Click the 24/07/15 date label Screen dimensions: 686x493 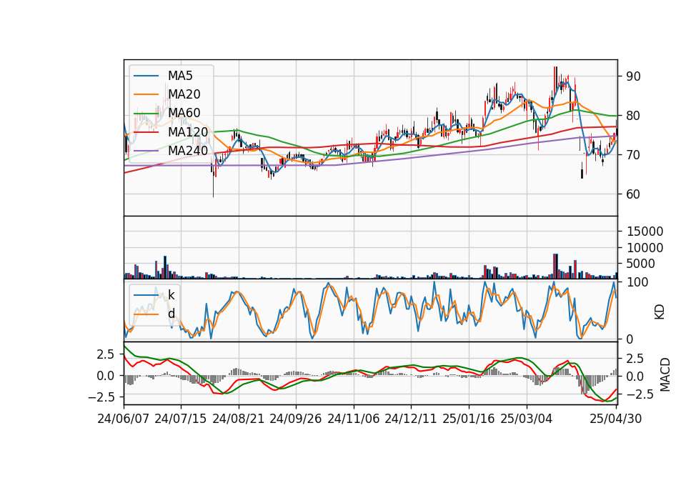click(x=181, y=419)
